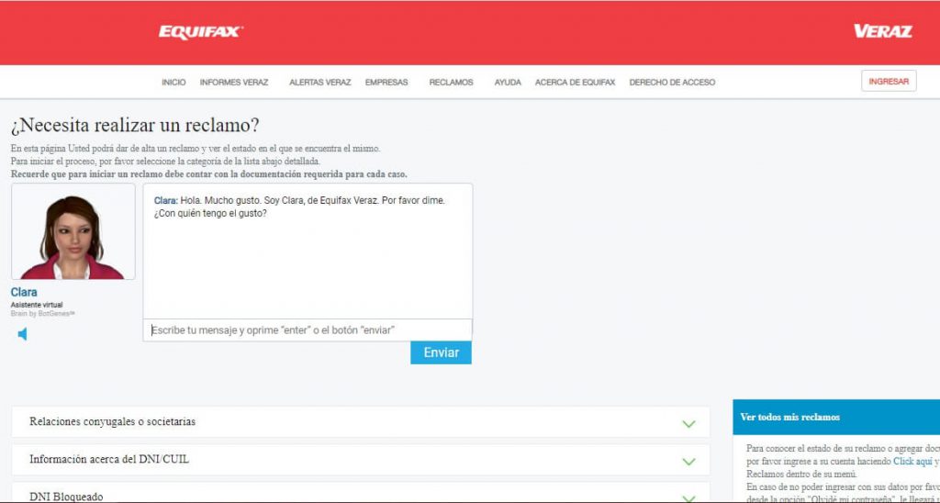
Task: Open the AYUDA menu item
Action: click(508, 82)
